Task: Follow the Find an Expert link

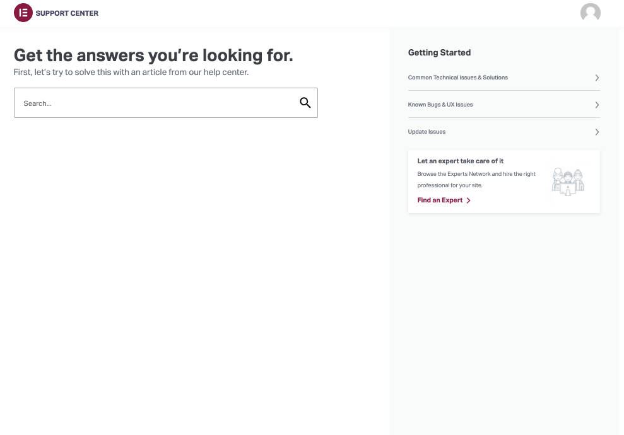Action: (440, 200)
